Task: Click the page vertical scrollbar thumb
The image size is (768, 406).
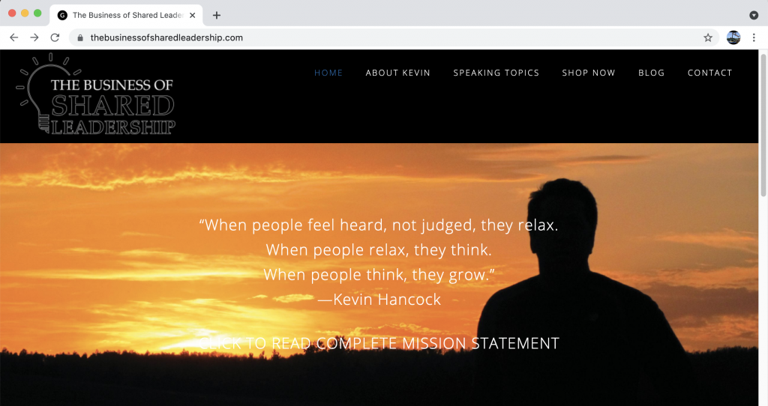Action: click(x=763, y=125)
